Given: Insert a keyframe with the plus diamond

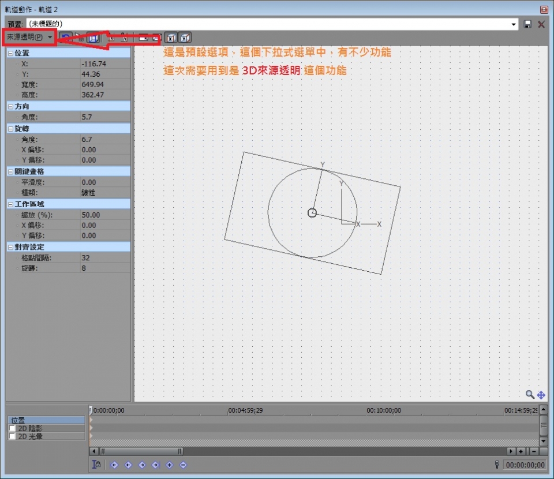Looking at the screenshot, I should (x=169, y=465).
